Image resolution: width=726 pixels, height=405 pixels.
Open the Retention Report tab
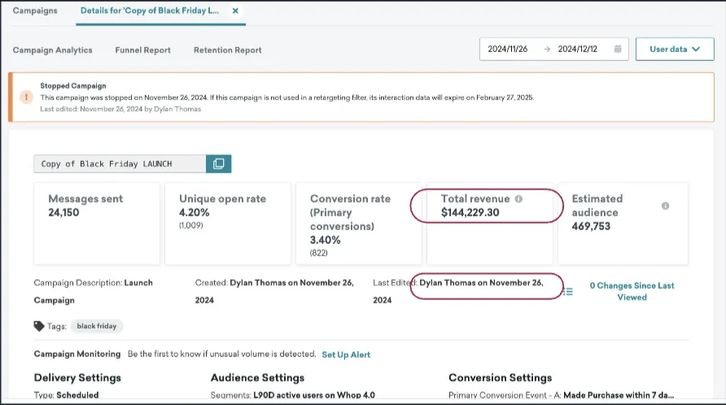pyautogui.click(x=227, y=50)
